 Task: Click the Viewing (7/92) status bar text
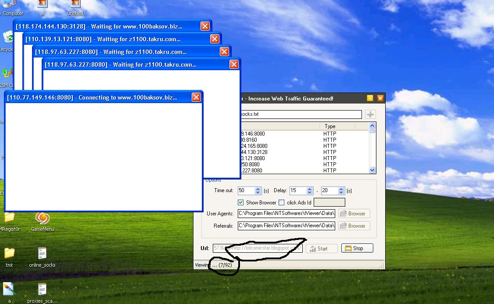[213, 265]
